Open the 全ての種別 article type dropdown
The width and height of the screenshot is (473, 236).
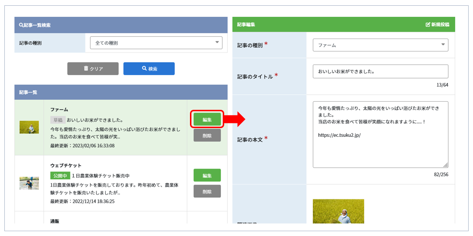point(156,43)
